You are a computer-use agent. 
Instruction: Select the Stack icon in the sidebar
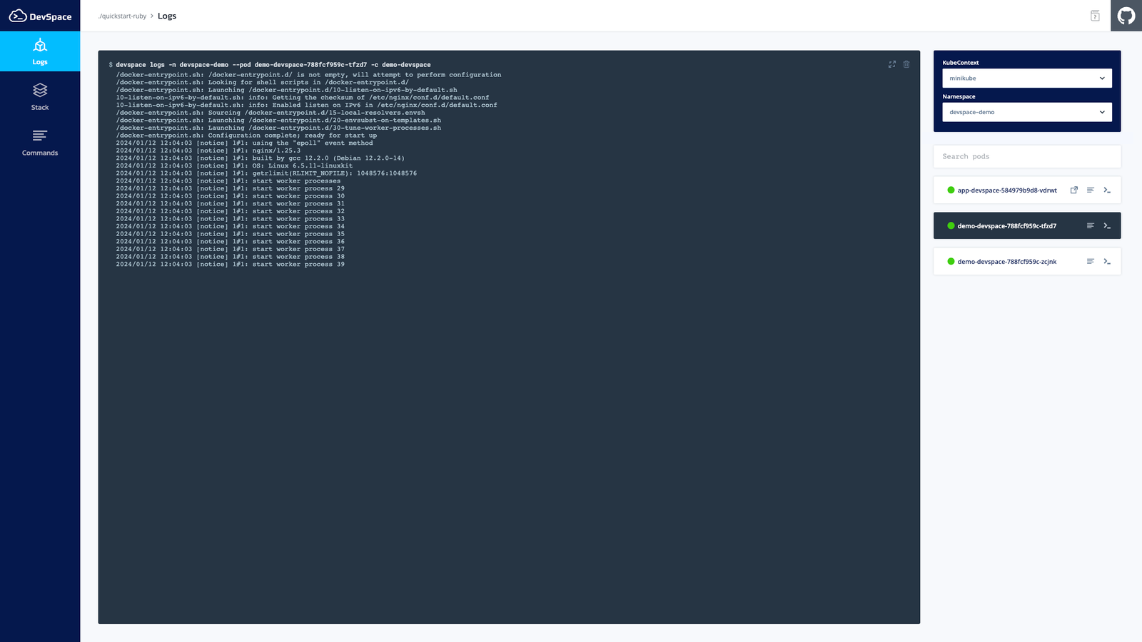click(40, 96)
